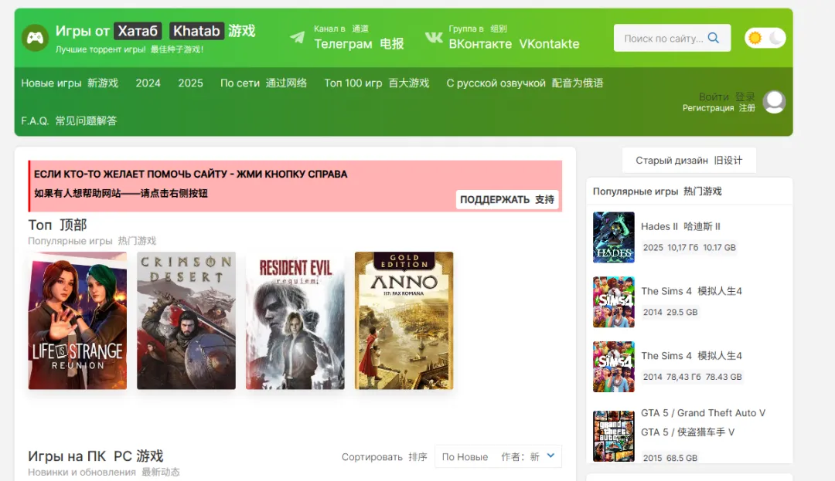Open Anno Gold Edition cover
The image size is (835, 481).
click(x=404, y=320)
